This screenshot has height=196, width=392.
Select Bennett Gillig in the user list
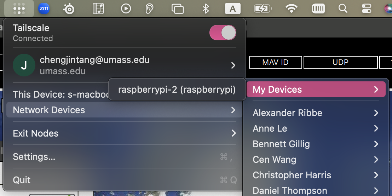click(316, 144)
